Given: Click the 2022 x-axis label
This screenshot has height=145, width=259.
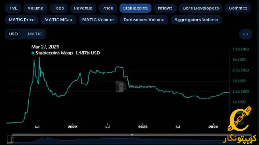Looking at the screenshot, I should (73, 127).
